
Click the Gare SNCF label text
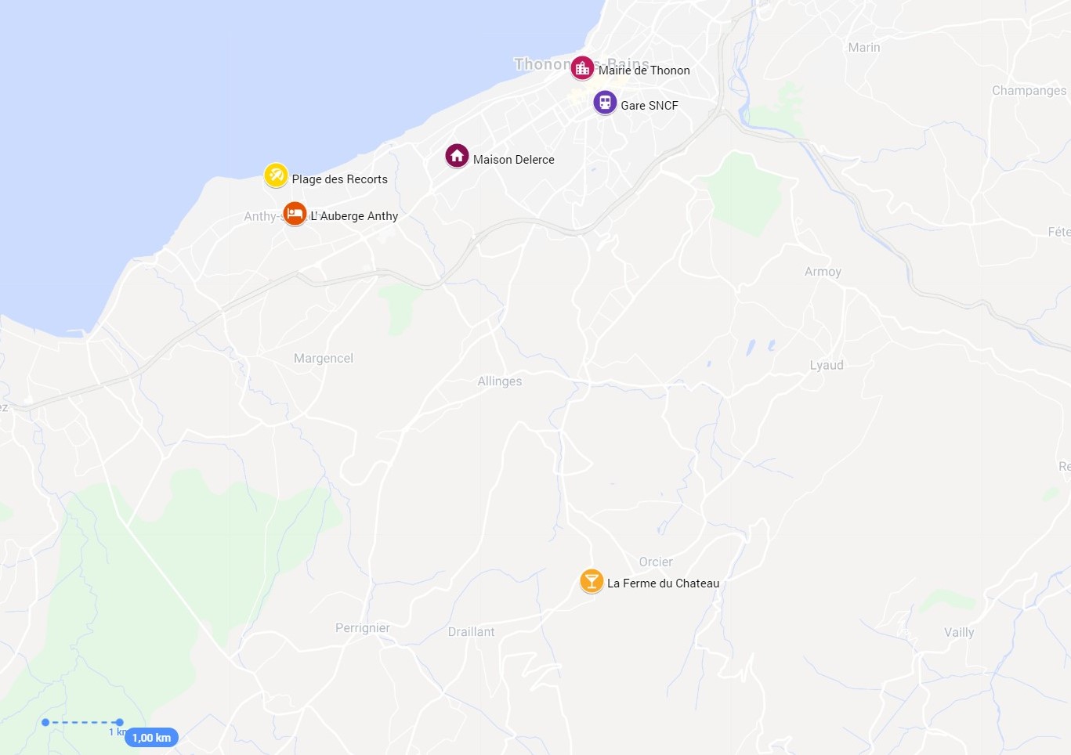649,106
